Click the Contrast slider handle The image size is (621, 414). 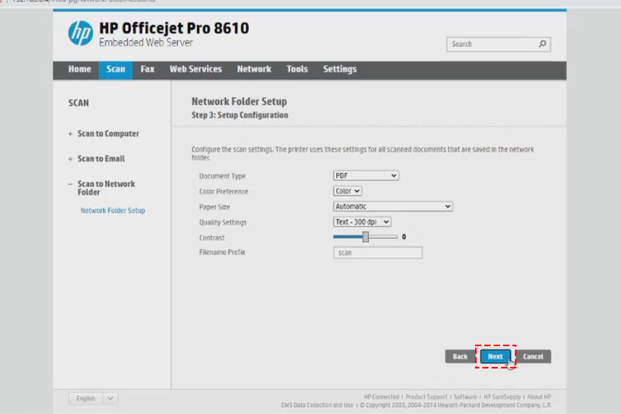(366, 237)
